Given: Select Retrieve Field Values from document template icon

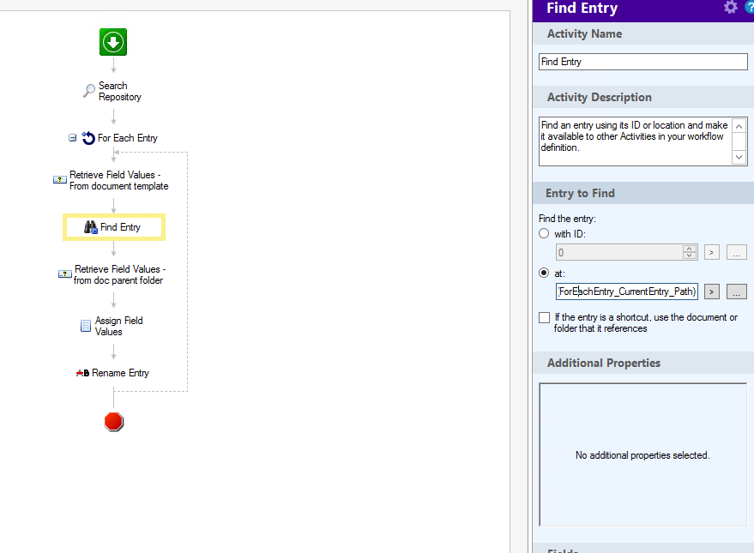Looking at the screenshot, I should (60, 180).
